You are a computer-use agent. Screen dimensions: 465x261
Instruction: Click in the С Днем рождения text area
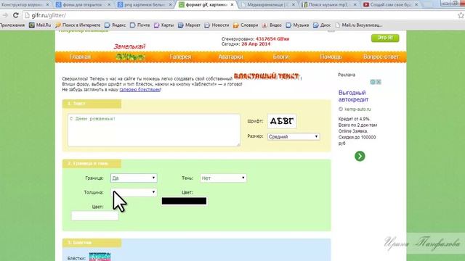pos(153,130)
